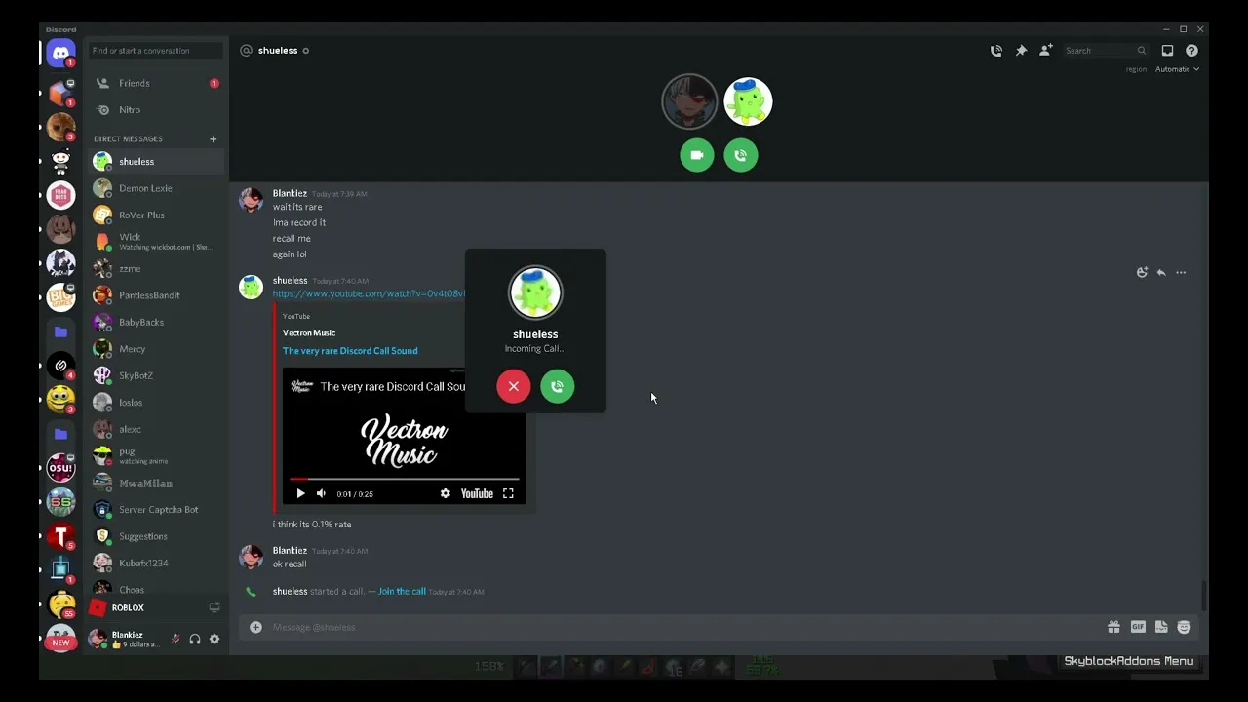Open the attachment plus menu in message box
The width and height of the screenshot is (1248, 702).
click(x=255, y=627)
